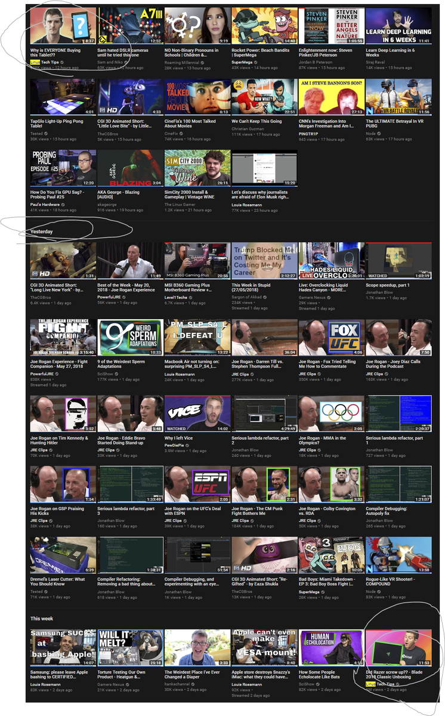This screenshot has height=716, width=445.
Task: Play 'AM I STEVE BANNON'S SON?' thumbnail
Action: (332, 97)
